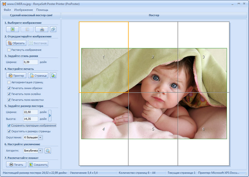Toggle Округлять к размеру страницы checkbox

click(9, 131)
